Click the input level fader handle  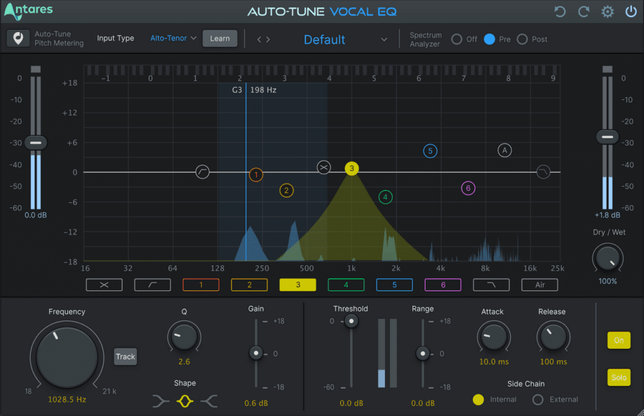(x=36, y=143)
